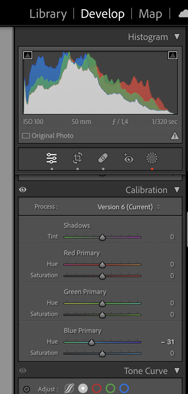Activate the Red Eye correction tool

pyautogui.click(x=128, y=158)
